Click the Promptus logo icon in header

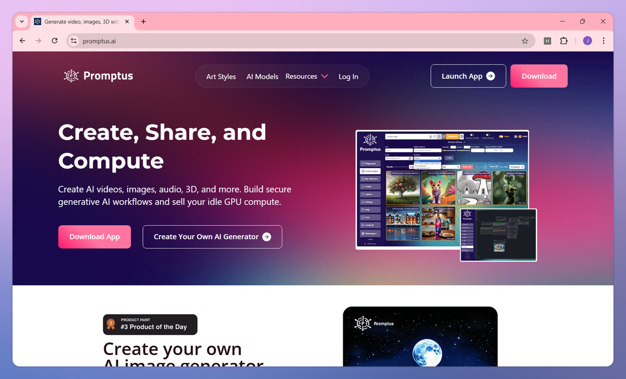coord(71,76)
